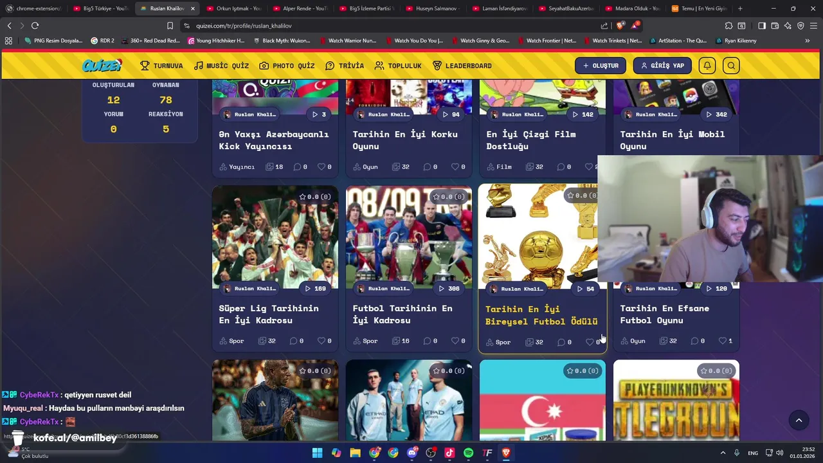Open the RDR 2 bookmark
This screenshot has height=463, width=823.
pyautogui.click(x=102, y=41)
